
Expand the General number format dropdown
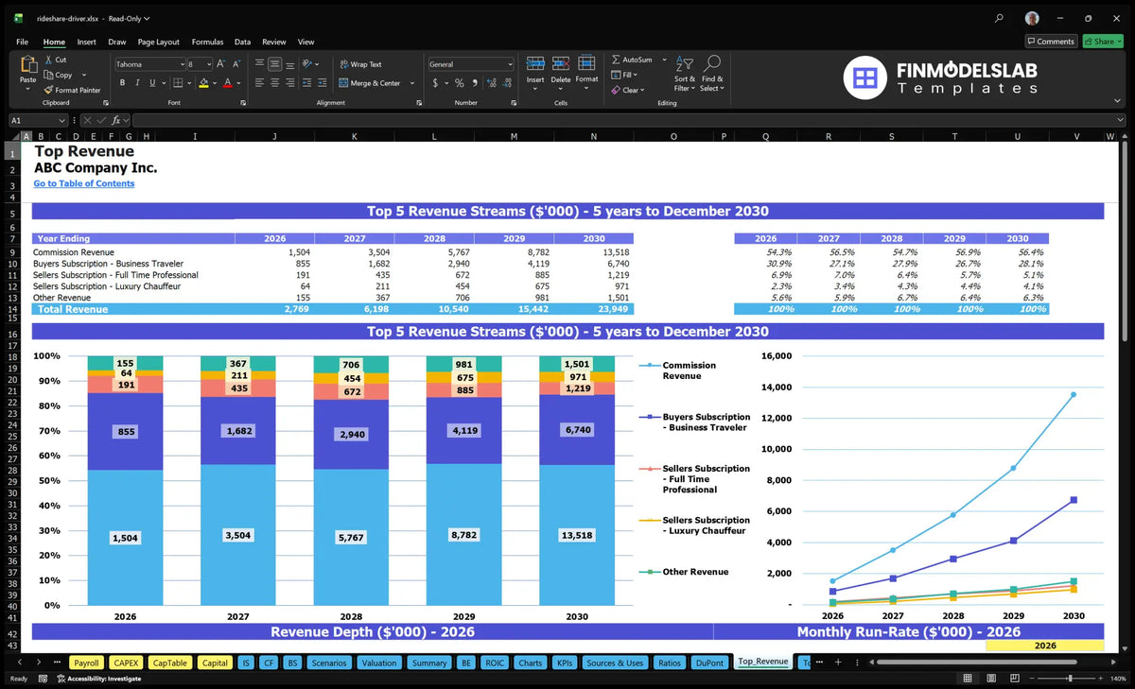tap(510, 64)
